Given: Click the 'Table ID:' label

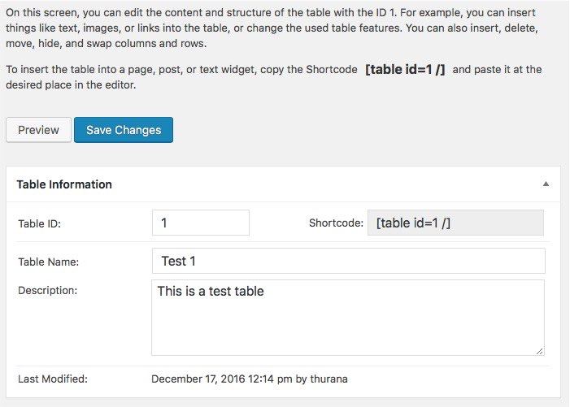Looking at the screenshot, I should [x=39, y=223].
